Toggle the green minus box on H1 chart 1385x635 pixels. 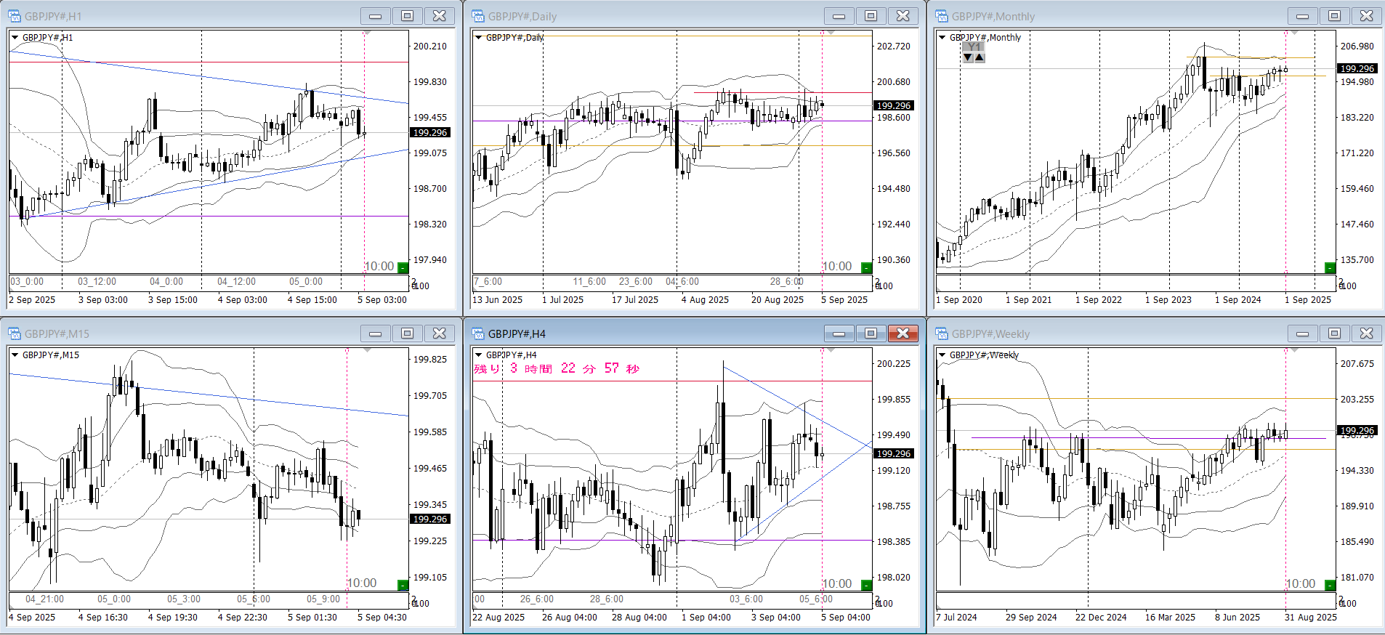pyautogui.click(x=403, y=267)
